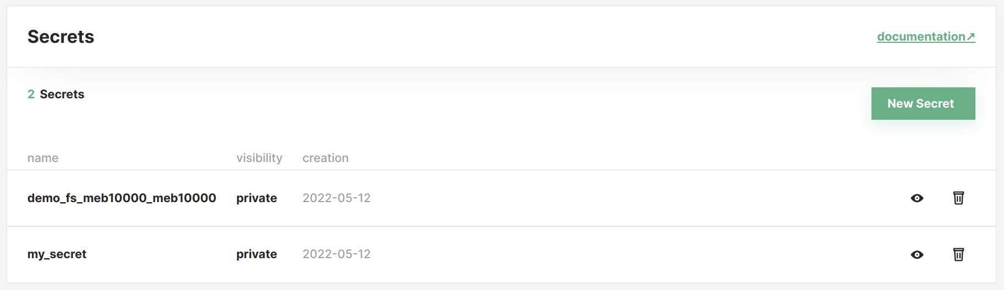
Task: Click the name column header
Action: pos(43,158)
